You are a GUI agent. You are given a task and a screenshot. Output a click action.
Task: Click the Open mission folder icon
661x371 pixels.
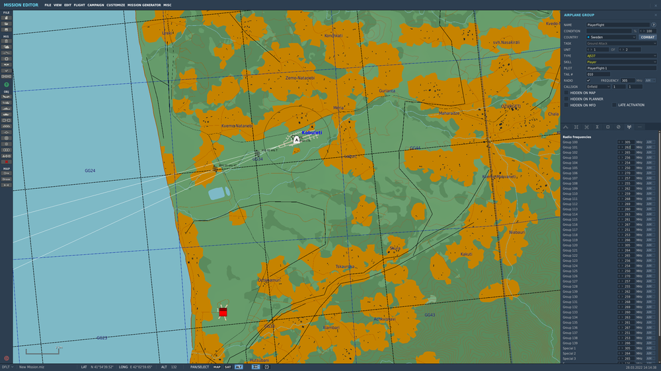(7, 24)
